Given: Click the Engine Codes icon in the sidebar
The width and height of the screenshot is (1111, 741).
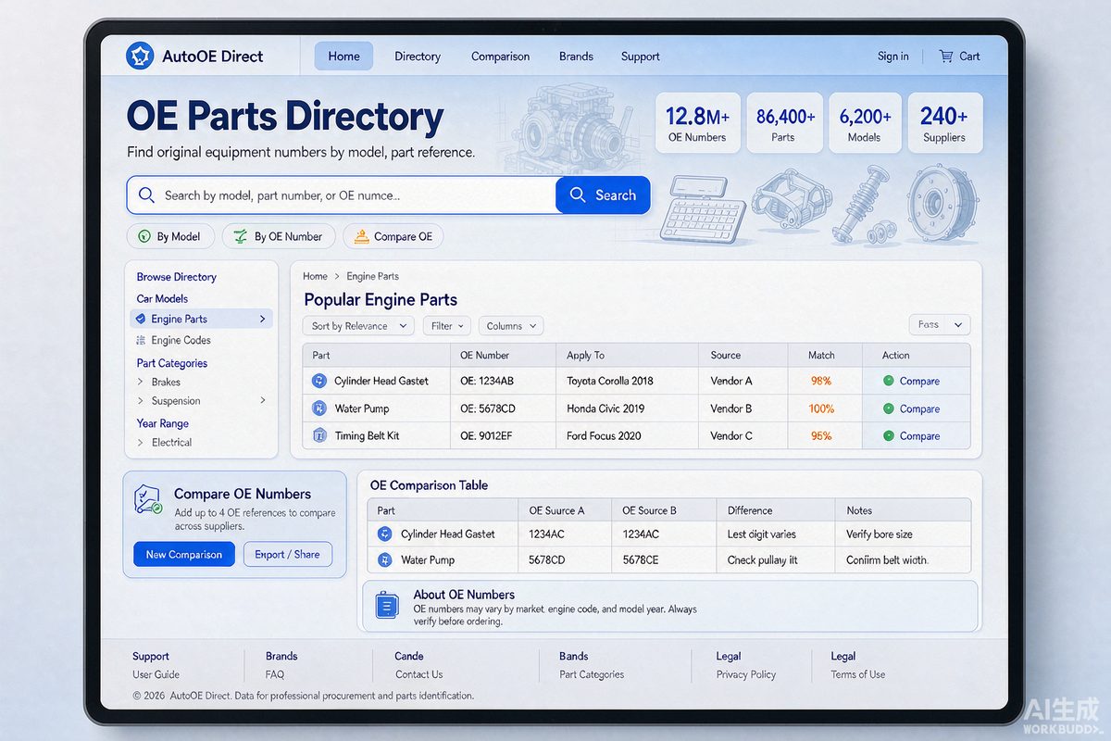Looking at the screenshot, I should (141, 340).
